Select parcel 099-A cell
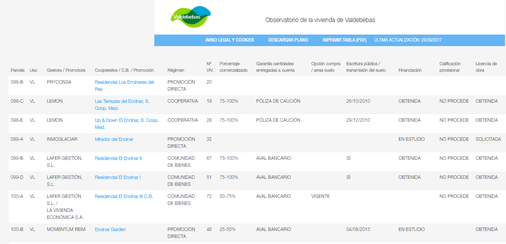Image resolution: width=506 pixels, height=244 pixels. point(17,139)
